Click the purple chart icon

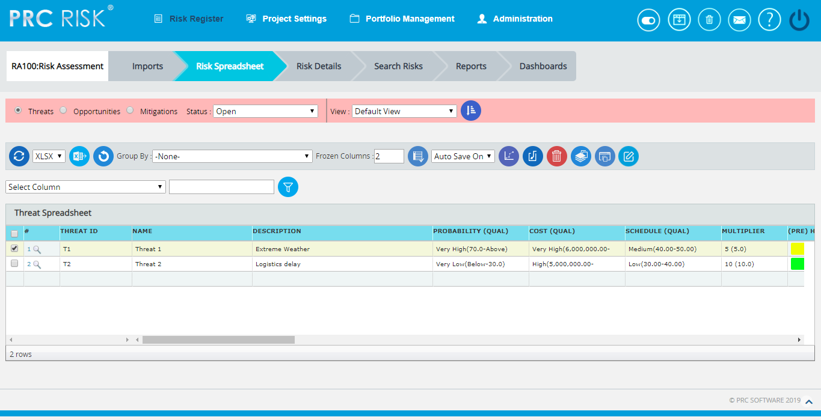click(509, 156)
